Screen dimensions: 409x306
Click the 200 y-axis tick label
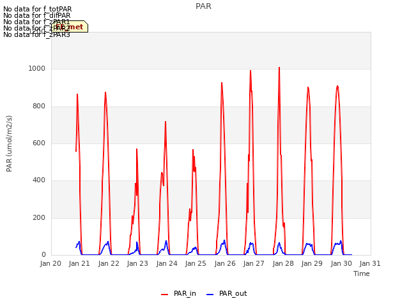[x=39, y=218]
